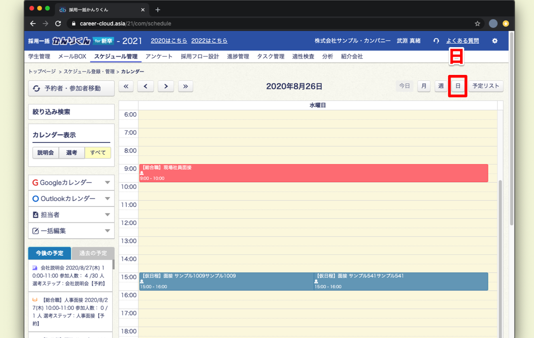The image size is (534, 338).
Task: Go to next day arrow
Action: click(x=166, y=86)
